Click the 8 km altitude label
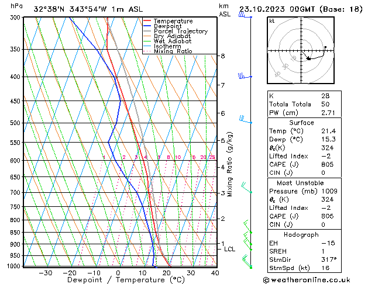 tap(222, 56)
